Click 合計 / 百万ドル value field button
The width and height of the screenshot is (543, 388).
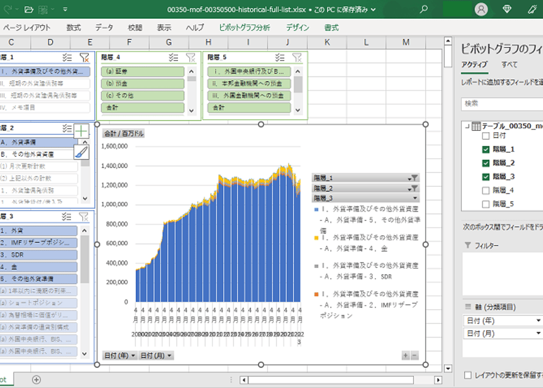coord(123,133)
